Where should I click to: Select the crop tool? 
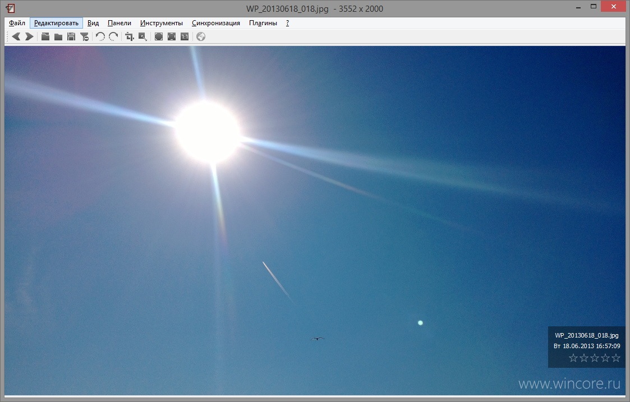[130, 36]
